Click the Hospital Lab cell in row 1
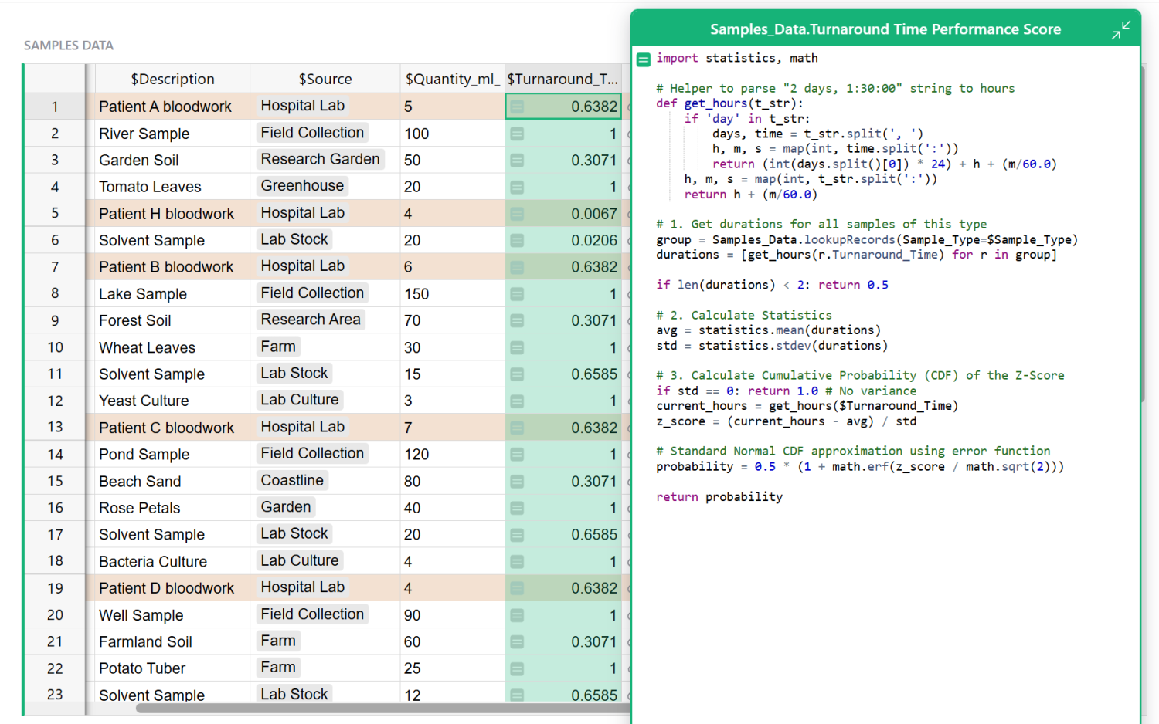Image resolution: width=1159 pixels, height=724 pixels. (x=302, y=105)
